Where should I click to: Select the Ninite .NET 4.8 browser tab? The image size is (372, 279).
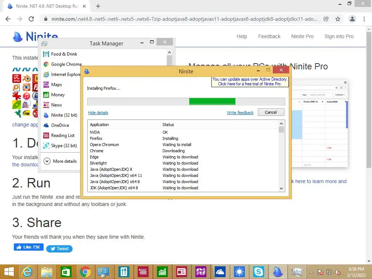pos(46,6)
